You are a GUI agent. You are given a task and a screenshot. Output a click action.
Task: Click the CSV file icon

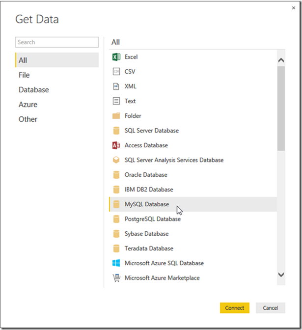coord(116,72)
